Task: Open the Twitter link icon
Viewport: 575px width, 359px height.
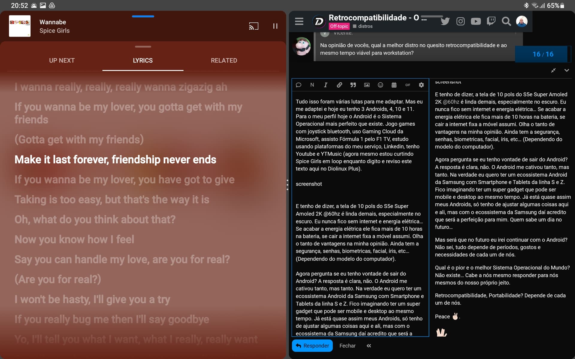Action: pyautogui.click(x=445, y=21)
